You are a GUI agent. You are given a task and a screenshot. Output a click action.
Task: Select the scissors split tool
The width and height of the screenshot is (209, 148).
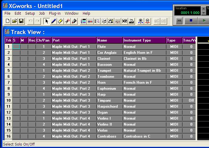67,21
